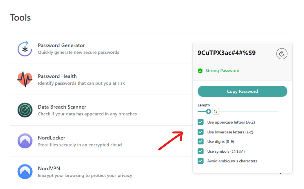Disable Use digits (0-9) option
This screenshot has width=304, height=189.
tap(201, 142)
